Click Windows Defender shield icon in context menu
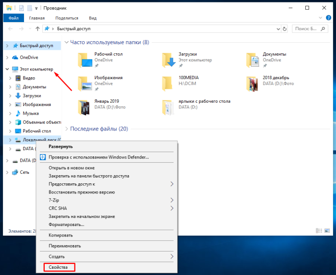This screenshot has width=336, height=275. coord(43,157)
